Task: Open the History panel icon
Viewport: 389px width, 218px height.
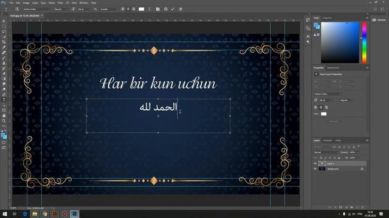Action: (x=308, y=20)
